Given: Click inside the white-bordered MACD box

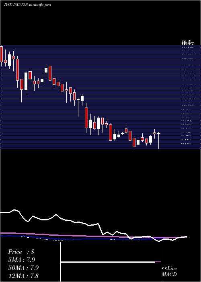Looking at the screenshot, I should tap(111, 262).
